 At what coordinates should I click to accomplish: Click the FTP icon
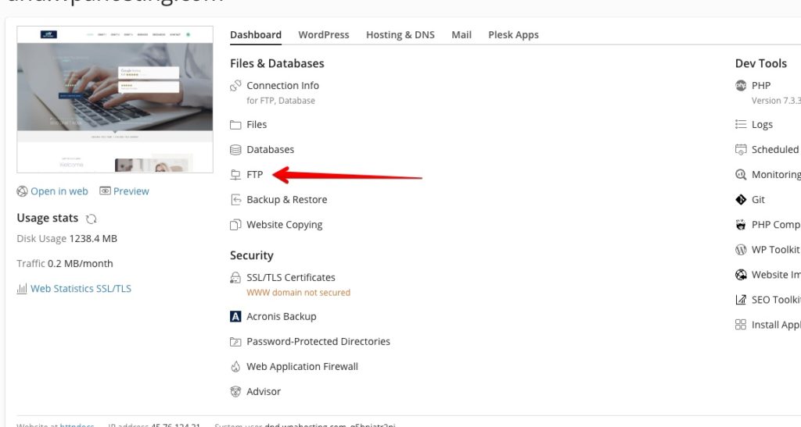235,175
